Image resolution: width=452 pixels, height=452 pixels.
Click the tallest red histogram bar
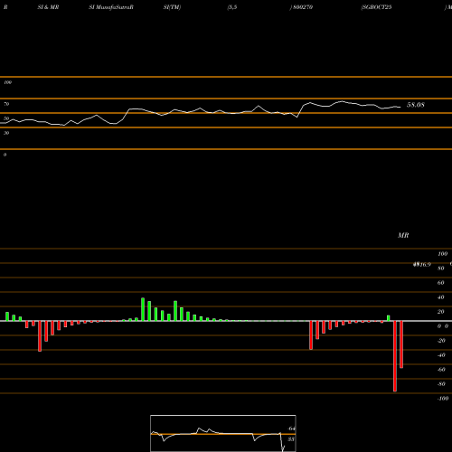pos(395,356)
